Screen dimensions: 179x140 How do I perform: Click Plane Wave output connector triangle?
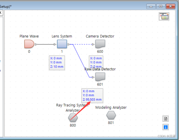[x=36, y=44]
